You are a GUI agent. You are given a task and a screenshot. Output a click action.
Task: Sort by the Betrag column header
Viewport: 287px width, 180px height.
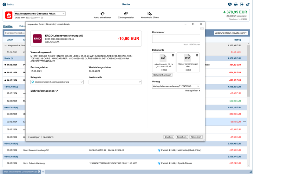tap(238, 40)
